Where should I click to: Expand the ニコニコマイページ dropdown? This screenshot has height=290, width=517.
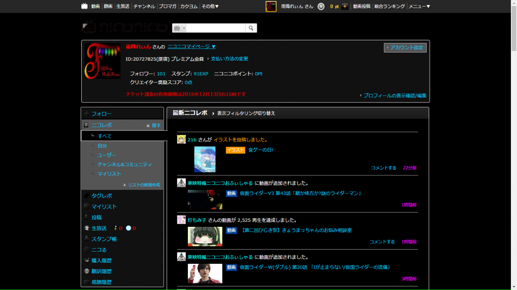(191, 46)
